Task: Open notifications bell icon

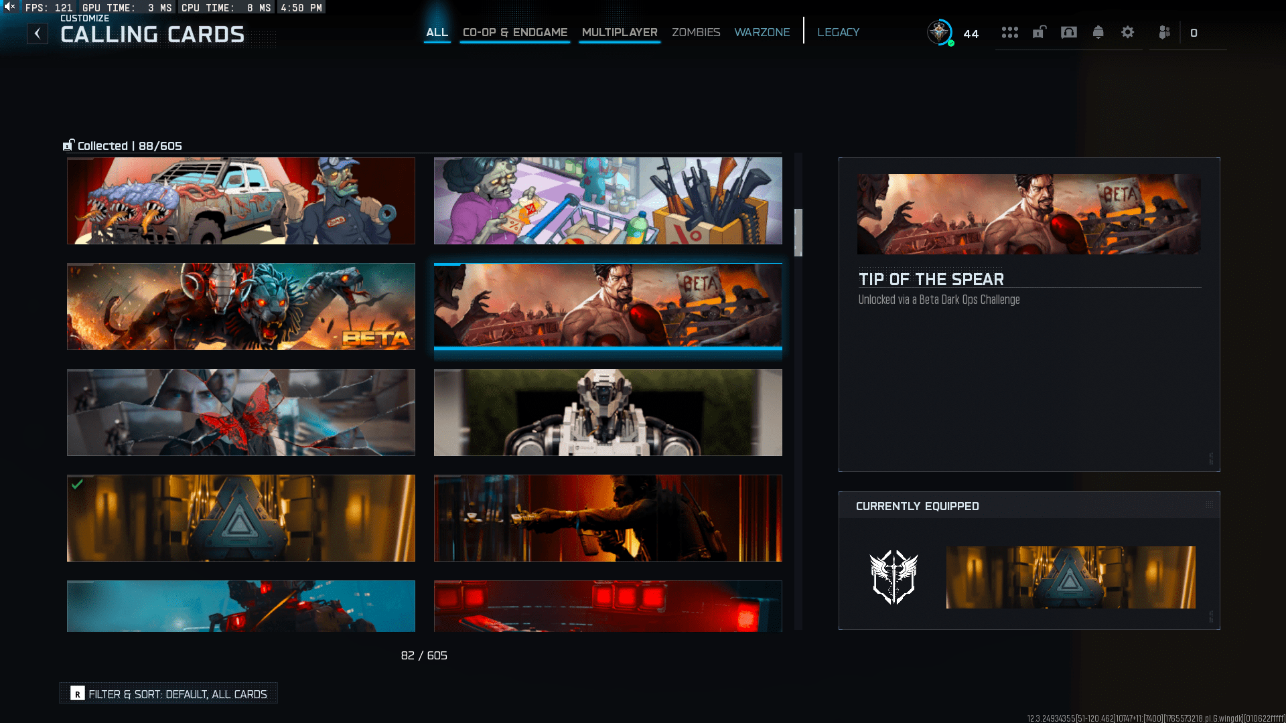Action: pyautogui.click(x=1098, y=32)
